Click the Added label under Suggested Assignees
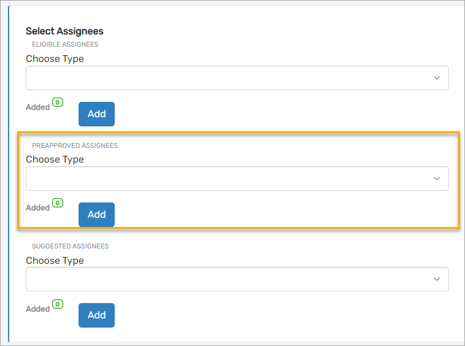465x346 pixels. 37,309
